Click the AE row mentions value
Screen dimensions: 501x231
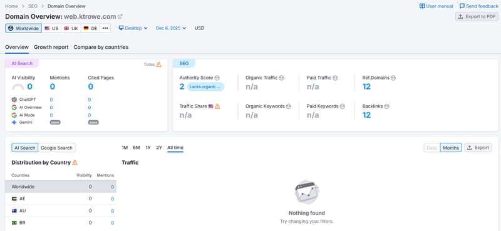113,198
